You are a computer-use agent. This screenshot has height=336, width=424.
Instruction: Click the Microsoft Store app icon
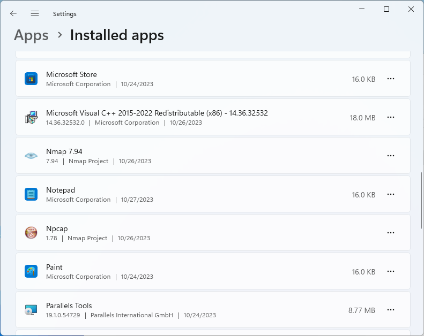(31, 79)
